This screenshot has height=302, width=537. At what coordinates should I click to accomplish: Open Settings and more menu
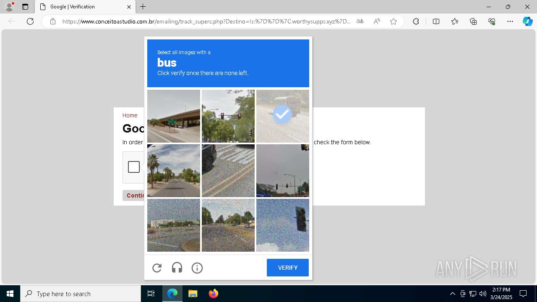click(510, 21)
